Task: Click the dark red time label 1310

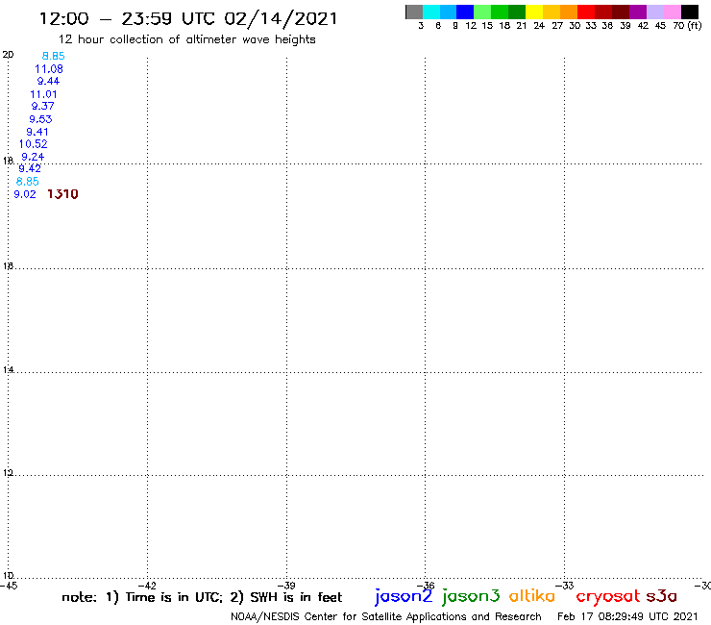Action: (63, 194)
